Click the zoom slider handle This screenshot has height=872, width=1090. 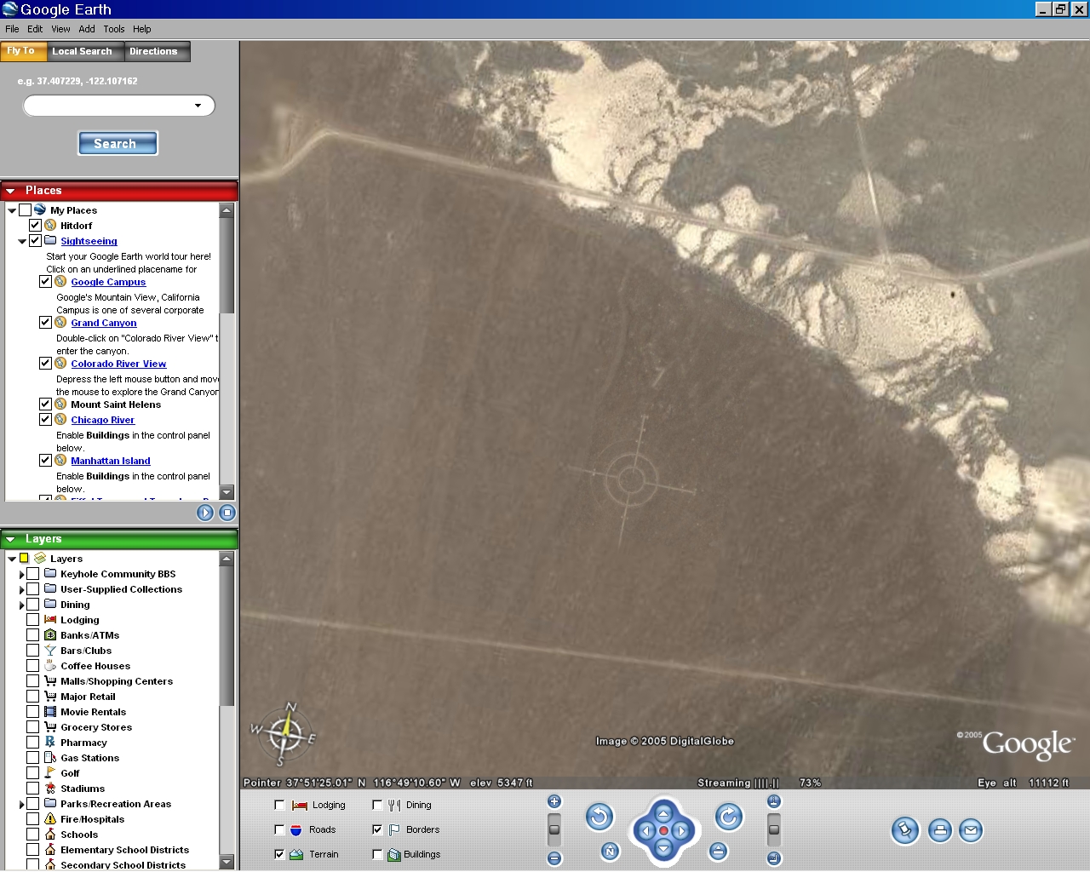pyautogui.click(x=554, y=829)
